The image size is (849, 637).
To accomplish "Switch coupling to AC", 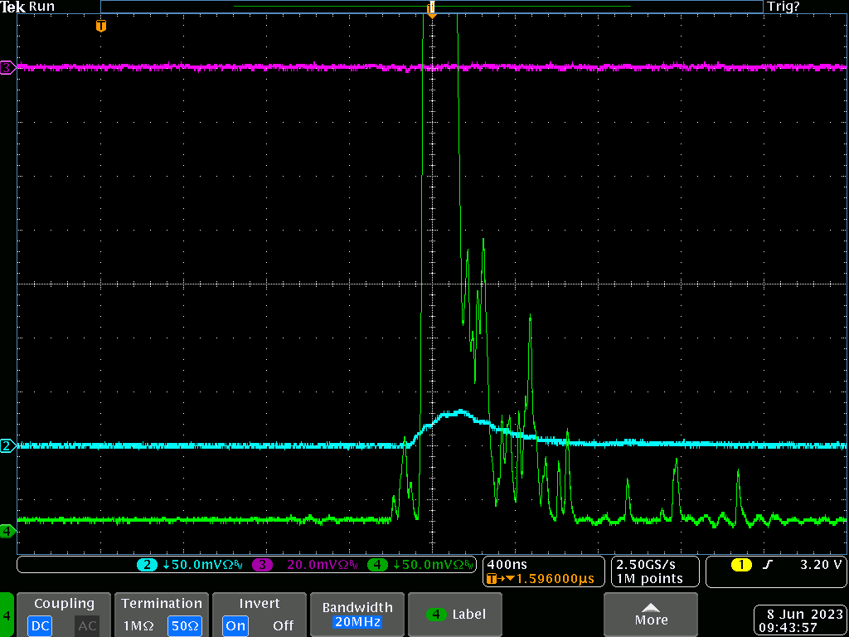I will tap(87, 626).
